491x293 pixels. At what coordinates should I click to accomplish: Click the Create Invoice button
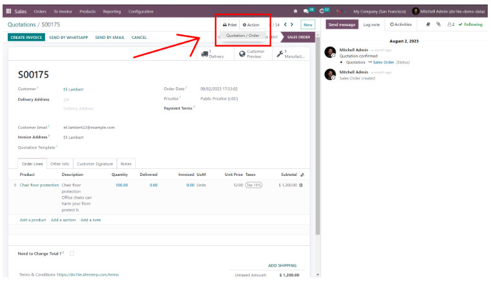[26, 38]
